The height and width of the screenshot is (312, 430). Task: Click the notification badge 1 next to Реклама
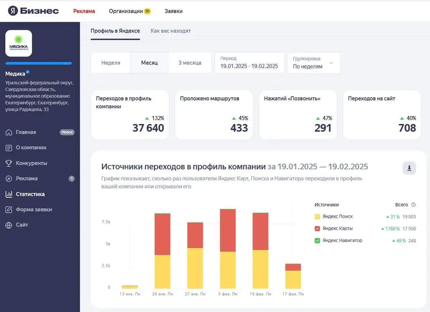pyautogui.click(x=72, y=179)
